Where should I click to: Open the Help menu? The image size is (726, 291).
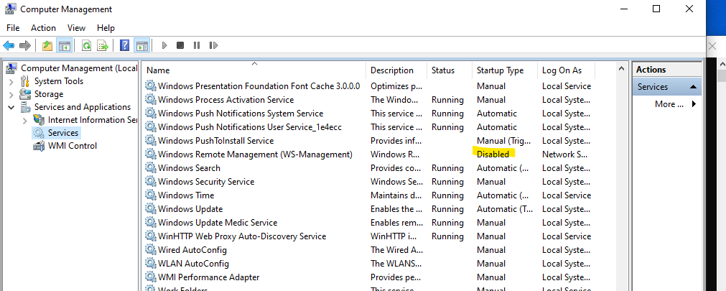pos(106,28)
